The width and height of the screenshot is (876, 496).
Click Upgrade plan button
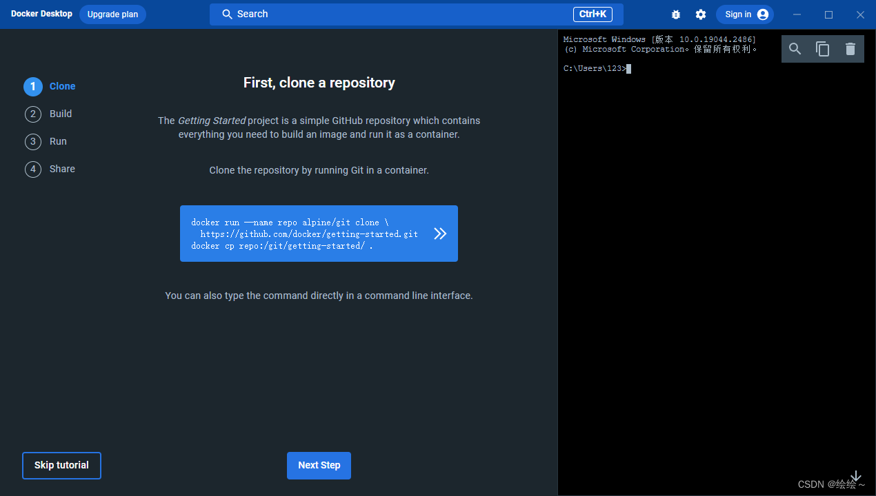[112, 14]
